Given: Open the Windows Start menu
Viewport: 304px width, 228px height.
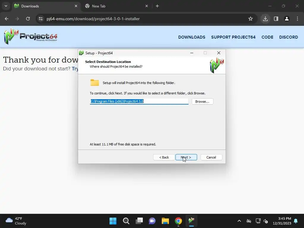Looking at the screenshot, I should pos(113,221).
